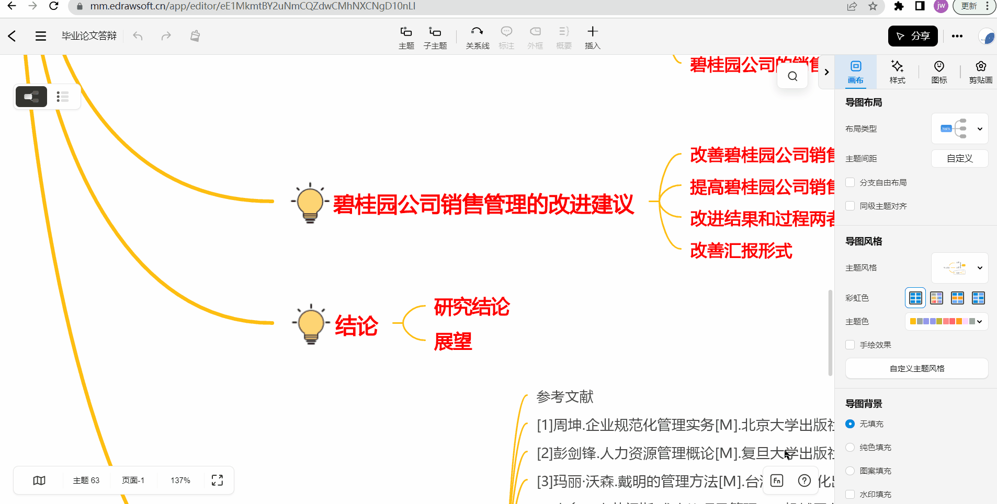
Task: Select the 图案填充 pattern fill option
Action: [x=850, y=471]
